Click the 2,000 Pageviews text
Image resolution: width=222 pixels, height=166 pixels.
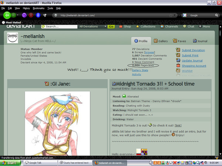143,65
